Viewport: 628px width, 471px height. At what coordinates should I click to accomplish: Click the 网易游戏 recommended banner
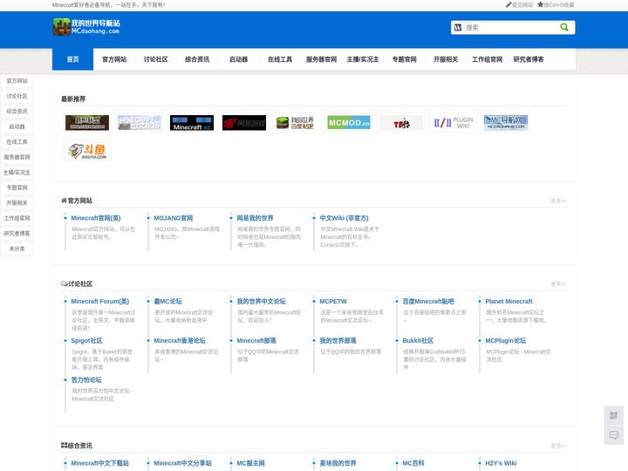(x=244, y=123)
